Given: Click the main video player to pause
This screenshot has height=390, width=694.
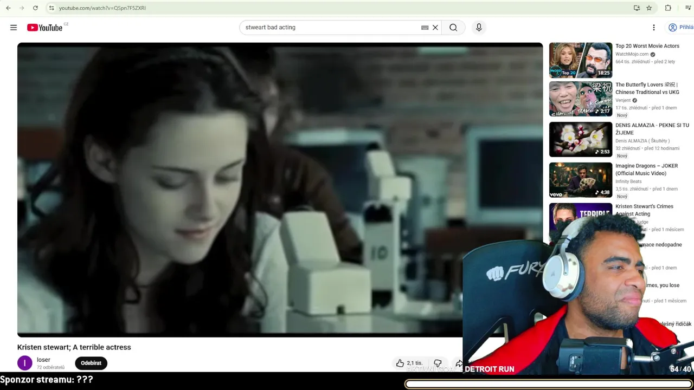Looking at the screenshot, I should click(x=280, y=190).
